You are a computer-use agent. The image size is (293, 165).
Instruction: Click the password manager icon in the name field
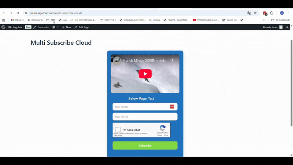click(x=172, y=107)
